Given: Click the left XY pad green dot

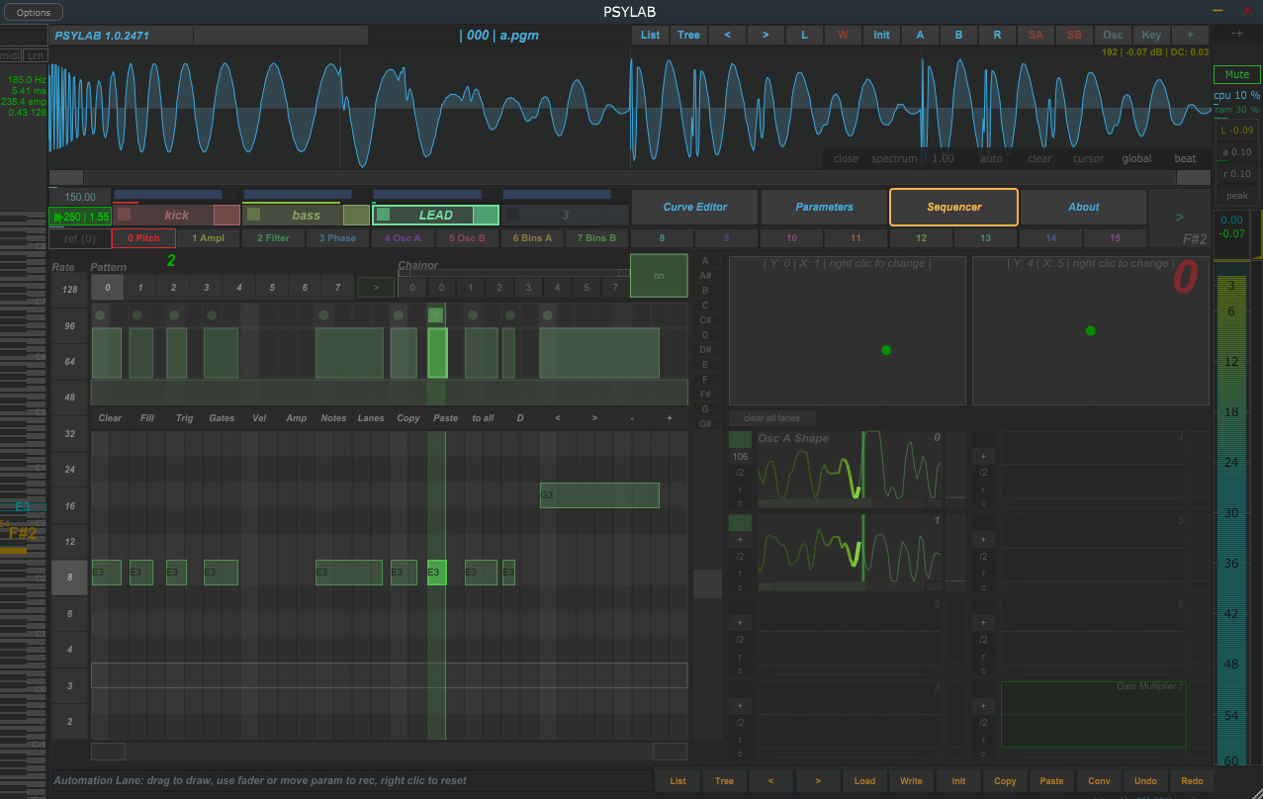Looking at the screenshot, I should point(886,350).
